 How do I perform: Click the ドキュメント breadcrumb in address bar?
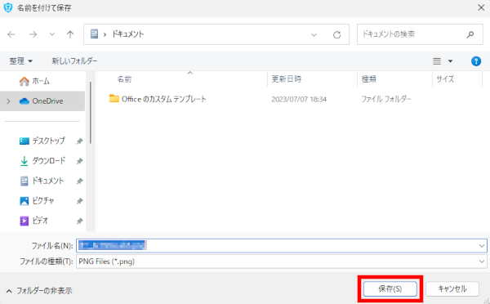pos(128,34)
